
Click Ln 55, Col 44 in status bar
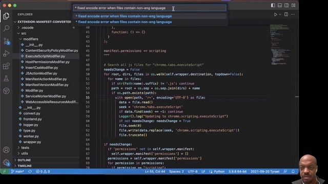[x=155, y=172]
